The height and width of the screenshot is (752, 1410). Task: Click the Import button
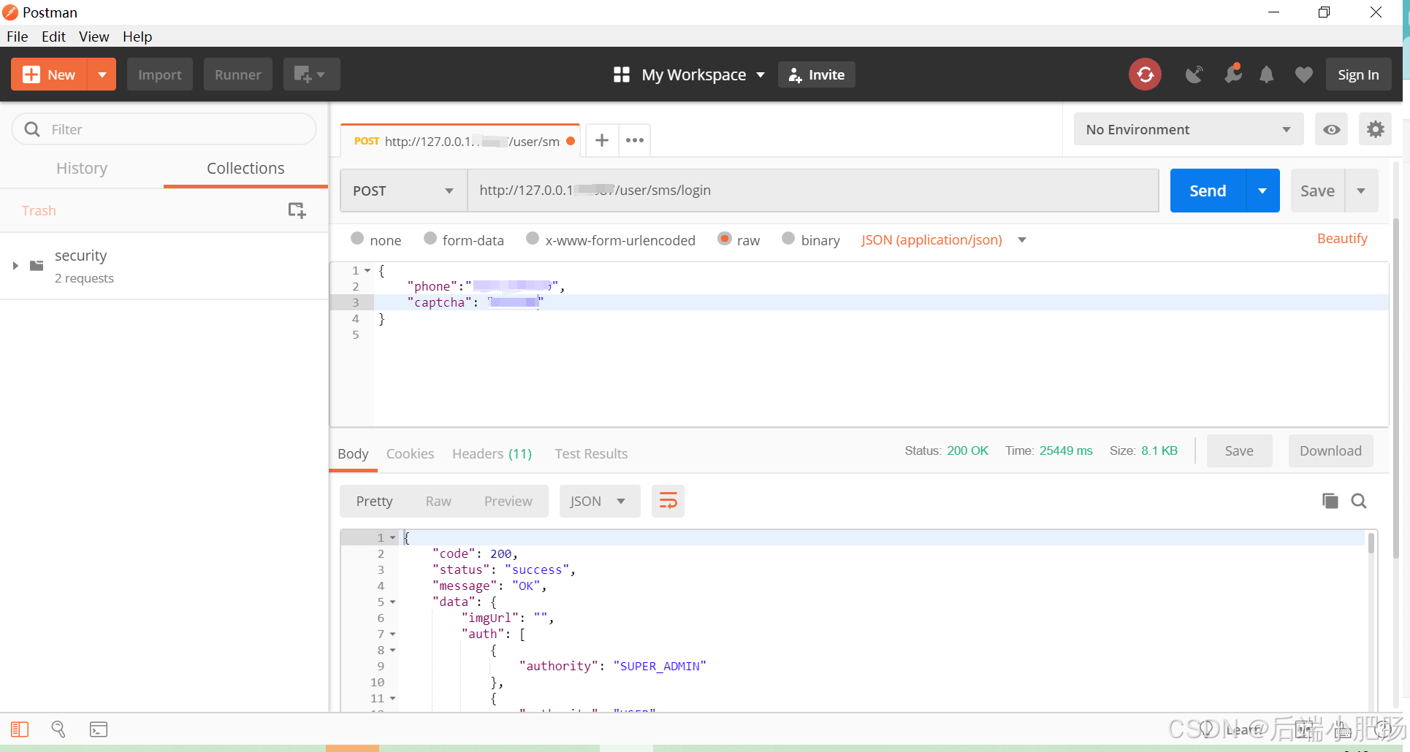pos(160,74)
